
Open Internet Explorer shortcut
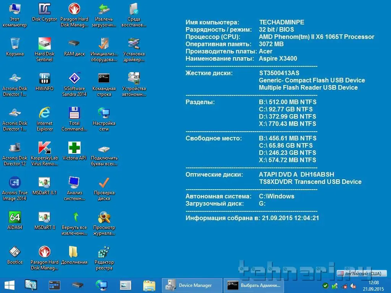click(44, 113)
